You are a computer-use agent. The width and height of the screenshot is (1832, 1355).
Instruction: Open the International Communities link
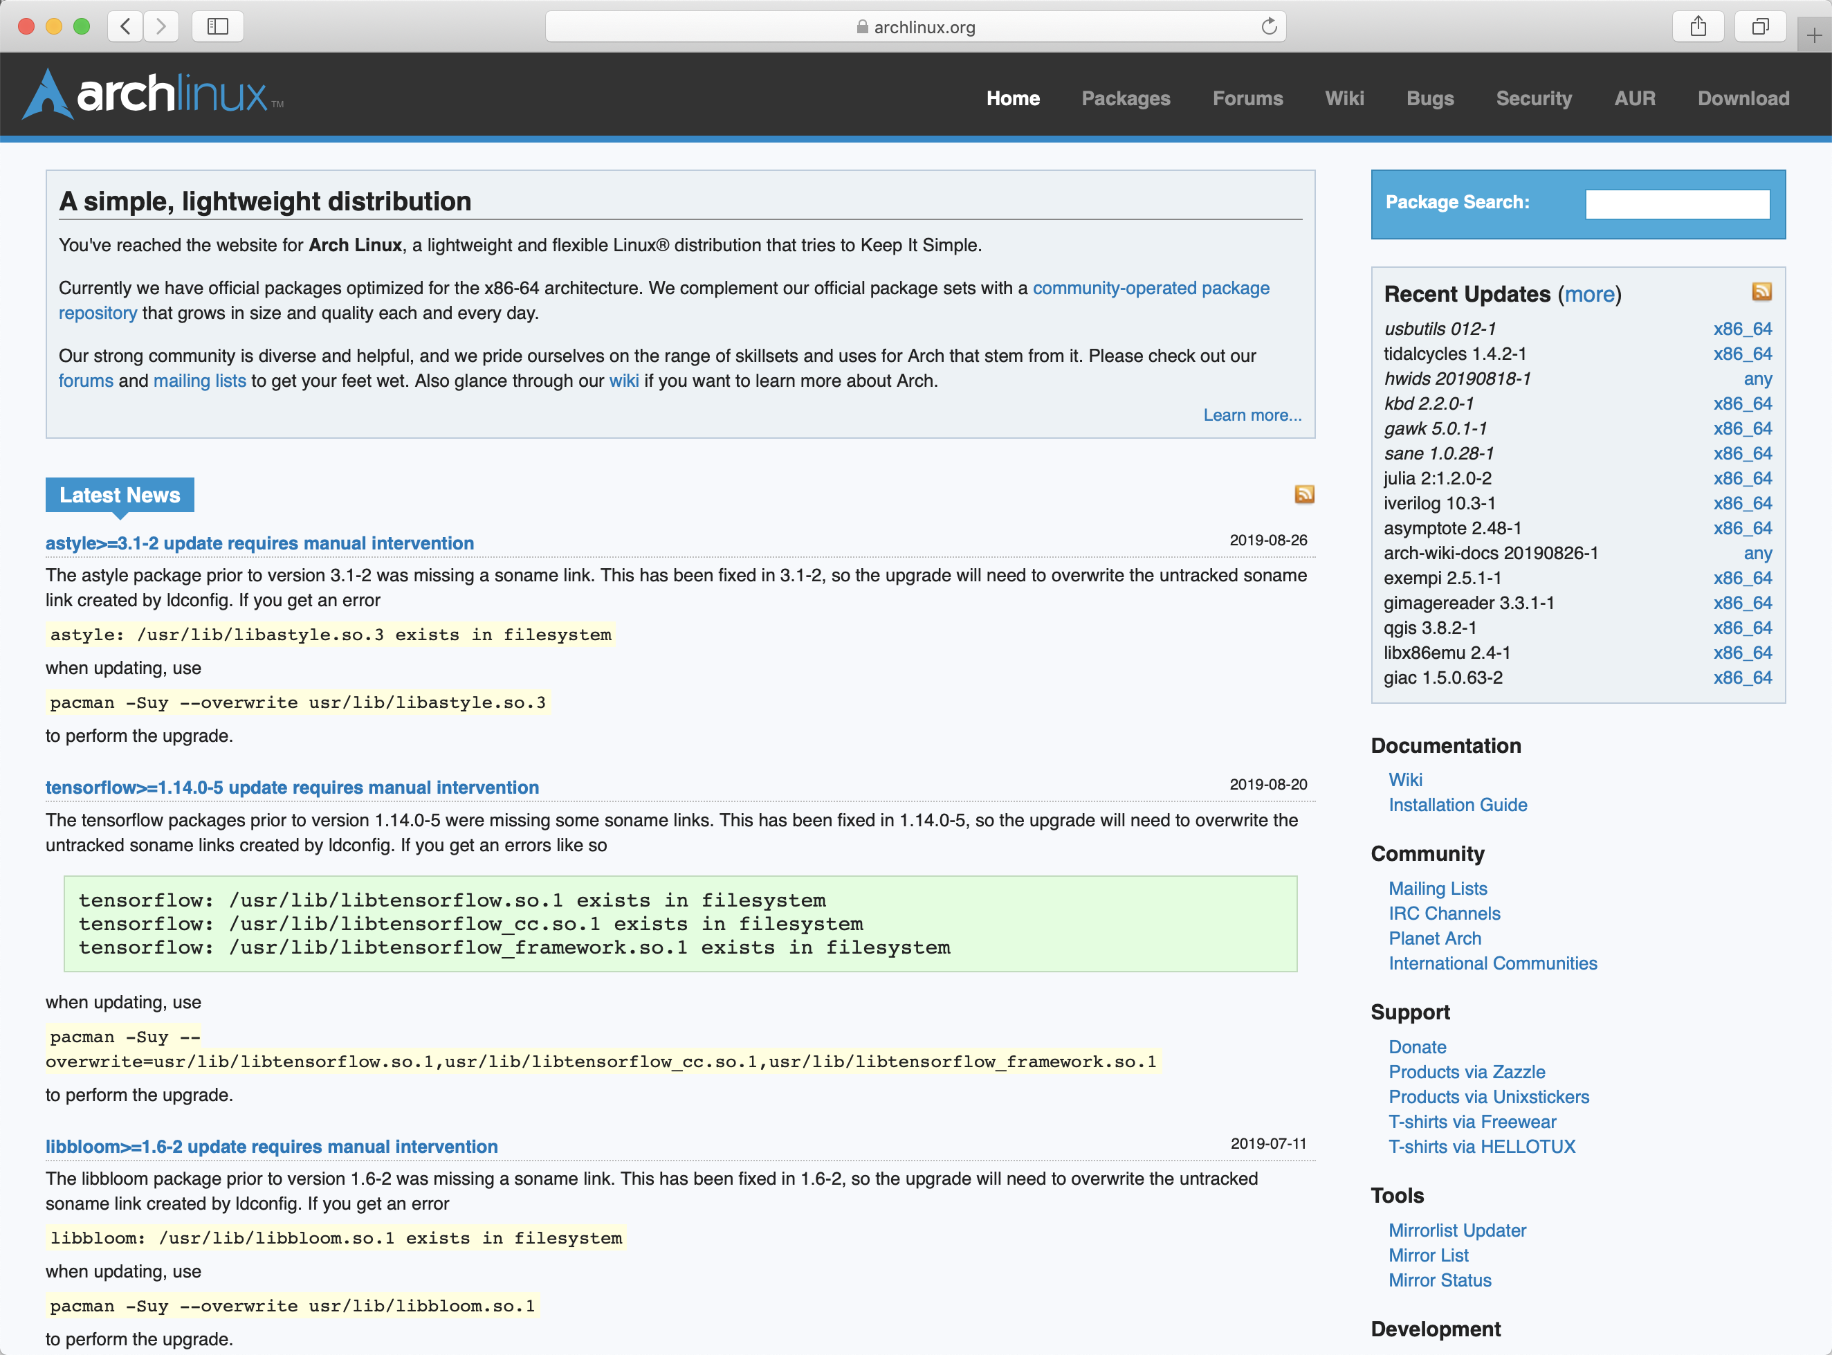1492,963
